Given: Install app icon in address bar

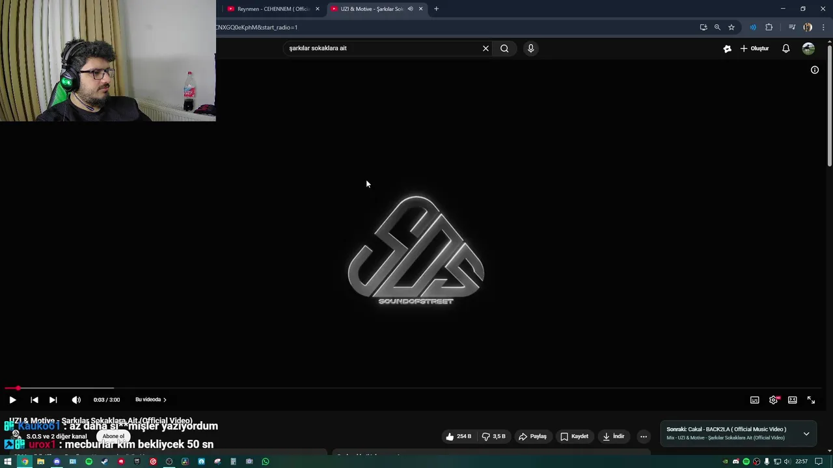Looking at the screenshot, I should click(x=703, y=27).
